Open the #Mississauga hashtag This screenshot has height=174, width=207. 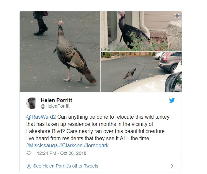(x=42, y=146)
